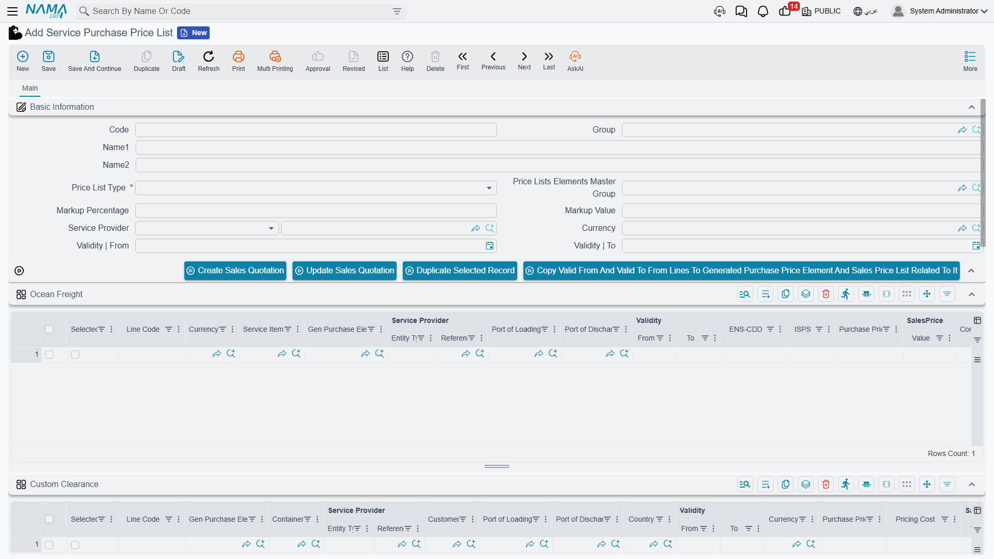Open the chat messages icon
Screen dimensions: 994x559
[741, 11]
